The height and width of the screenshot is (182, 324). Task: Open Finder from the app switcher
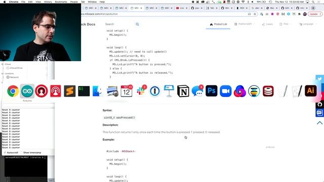tap(98, 91)
